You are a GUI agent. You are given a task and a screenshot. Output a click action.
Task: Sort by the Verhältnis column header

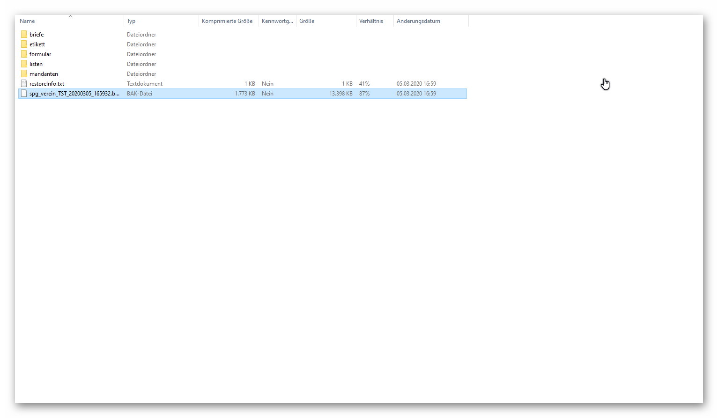click(371, 21)
